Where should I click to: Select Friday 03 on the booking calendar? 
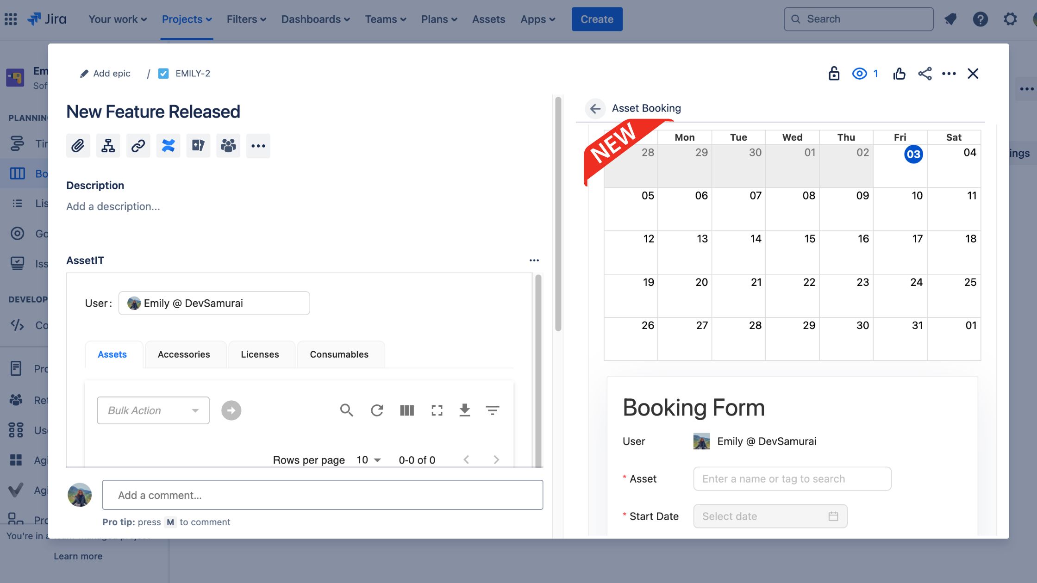[x=914, y=155]
